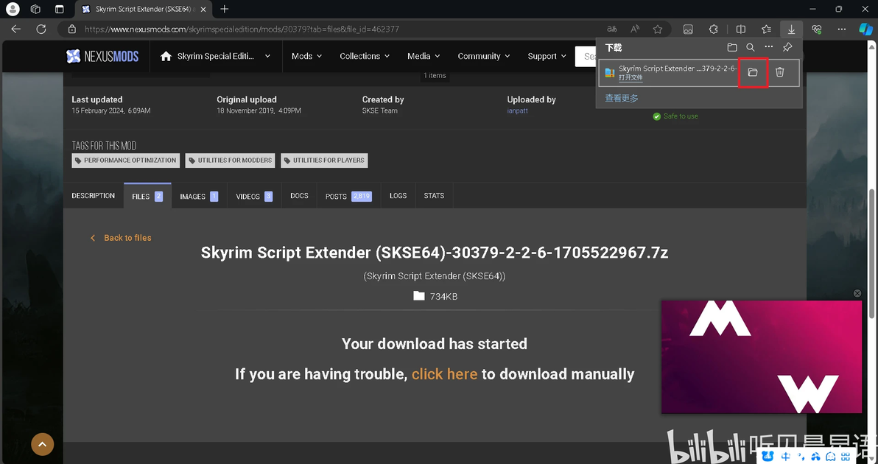Open the IMAGES tab
878x464 pixels.
click(199, 196)
